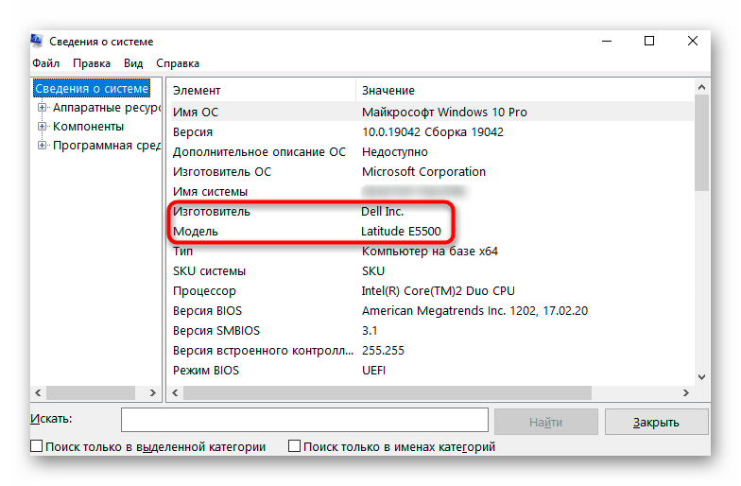741x486 pixels.
Task: Expand Аппаратные ресурсы node
Action: coord(42,108)
